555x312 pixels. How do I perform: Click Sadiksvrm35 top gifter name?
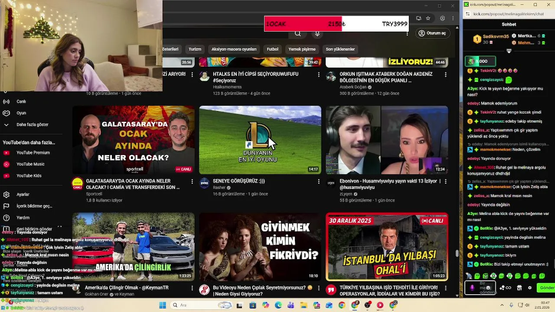[496, 36]
